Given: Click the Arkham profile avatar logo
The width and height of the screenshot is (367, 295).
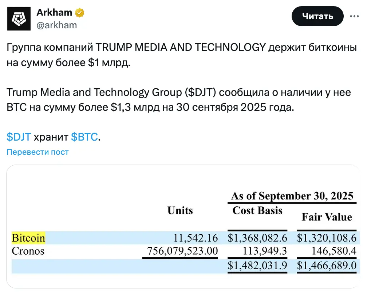Looking at the screenshot, I should click(x=18, y=18).
